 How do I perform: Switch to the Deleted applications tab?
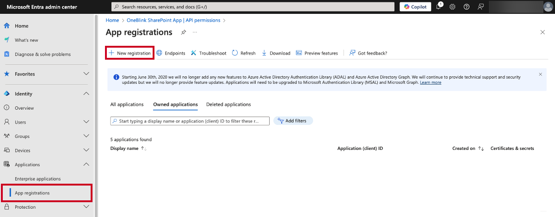pyautogui.click(x=228, y=105)
